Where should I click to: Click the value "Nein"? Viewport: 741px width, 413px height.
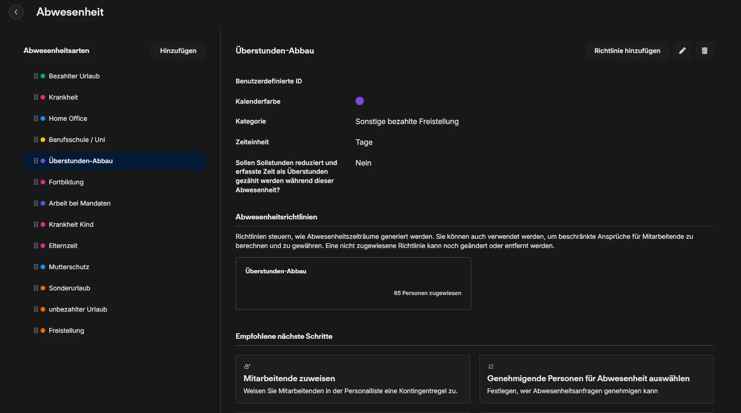click(x=363, y=163)
